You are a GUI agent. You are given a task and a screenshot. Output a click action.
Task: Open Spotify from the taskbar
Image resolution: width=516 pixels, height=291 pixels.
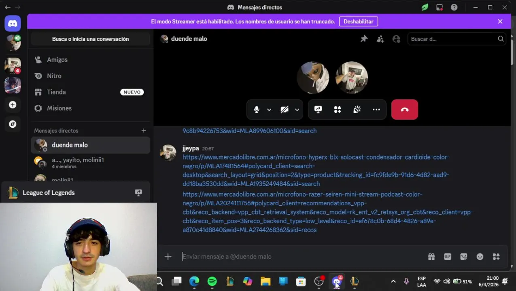212,281
